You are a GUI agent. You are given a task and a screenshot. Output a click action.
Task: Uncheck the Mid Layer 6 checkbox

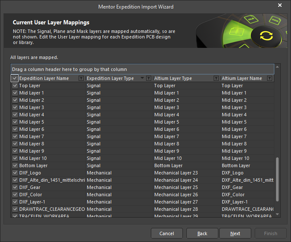click(15, 129)
